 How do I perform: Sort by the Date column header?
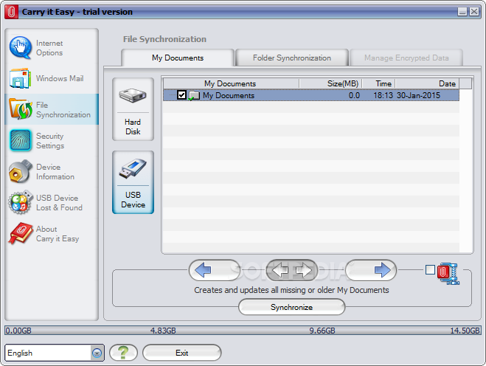tap(427, 83)
